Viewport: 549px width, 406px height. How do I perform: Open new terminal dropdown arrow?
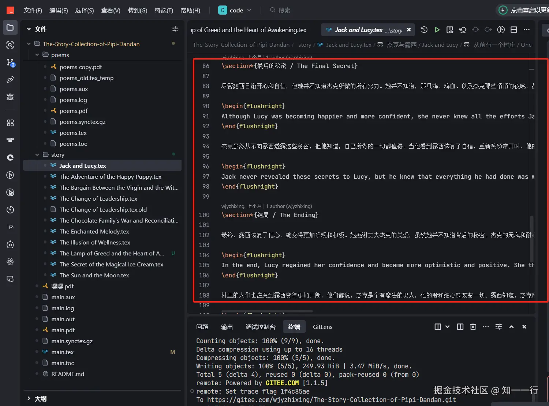447,327
